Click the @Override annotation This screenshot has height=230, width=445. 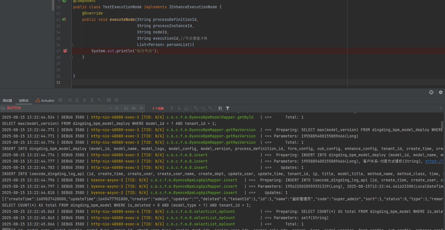coord(93,13)
